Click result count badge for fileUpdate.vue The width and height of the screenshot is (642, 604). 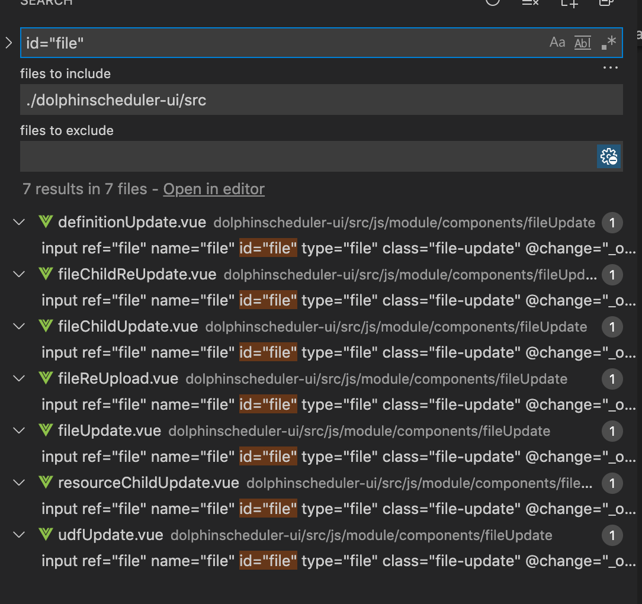(612, 431)
